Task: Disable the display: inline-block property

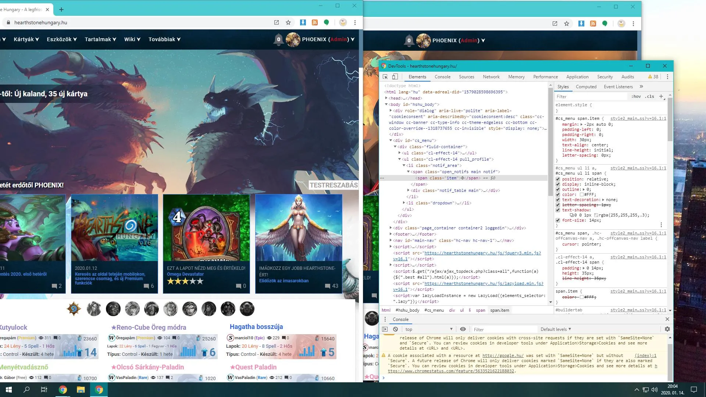Action: 558,184
